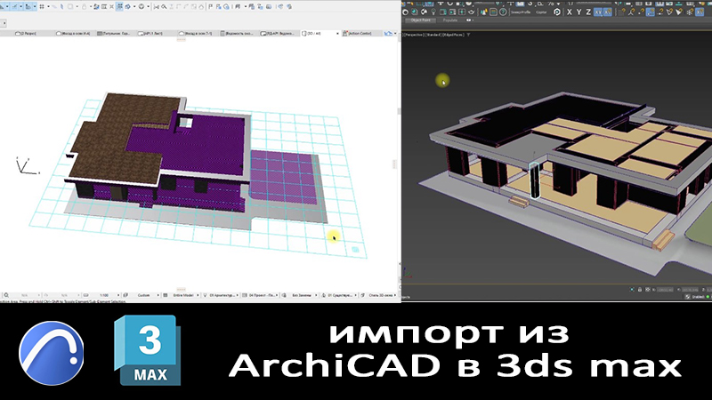Image resolution: width=712 pixels, height=400 pixels.
Task: Switch to the [Фасад в осях 7-1] tab
Action: (195, 33)
